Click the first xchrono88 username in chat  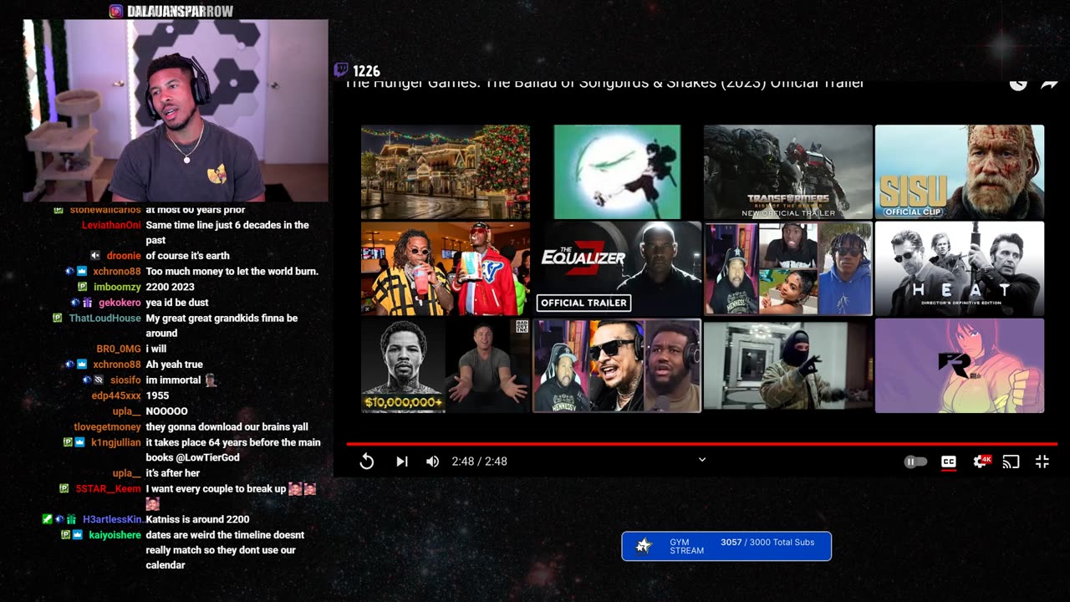coord(117,272)
